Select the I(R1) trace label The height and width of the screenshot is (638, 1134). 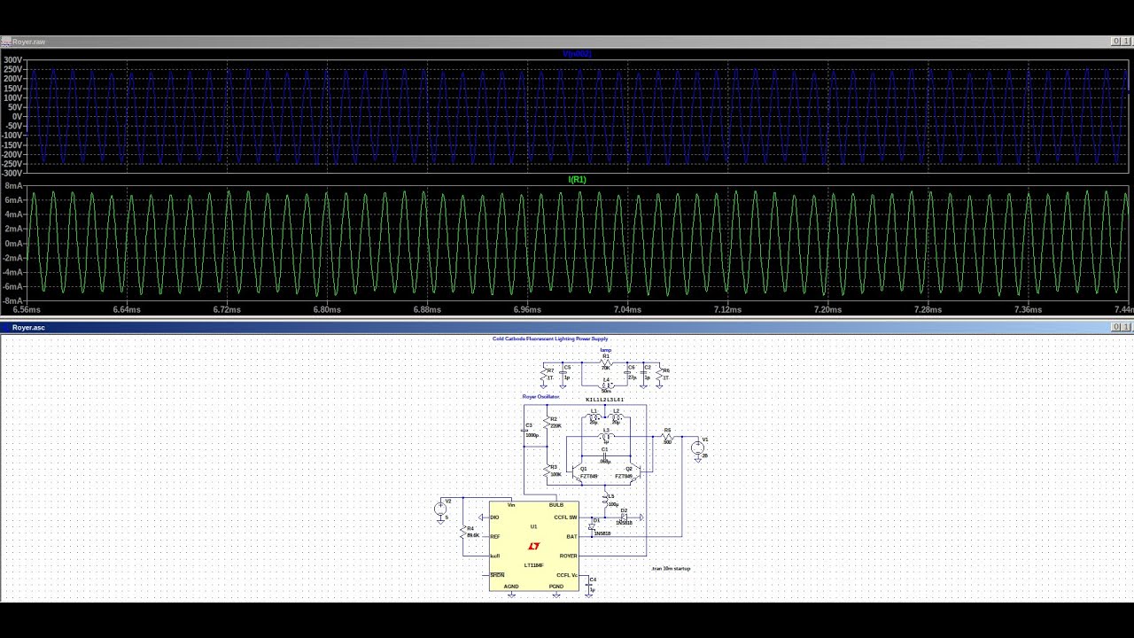(x=577, y=180)
